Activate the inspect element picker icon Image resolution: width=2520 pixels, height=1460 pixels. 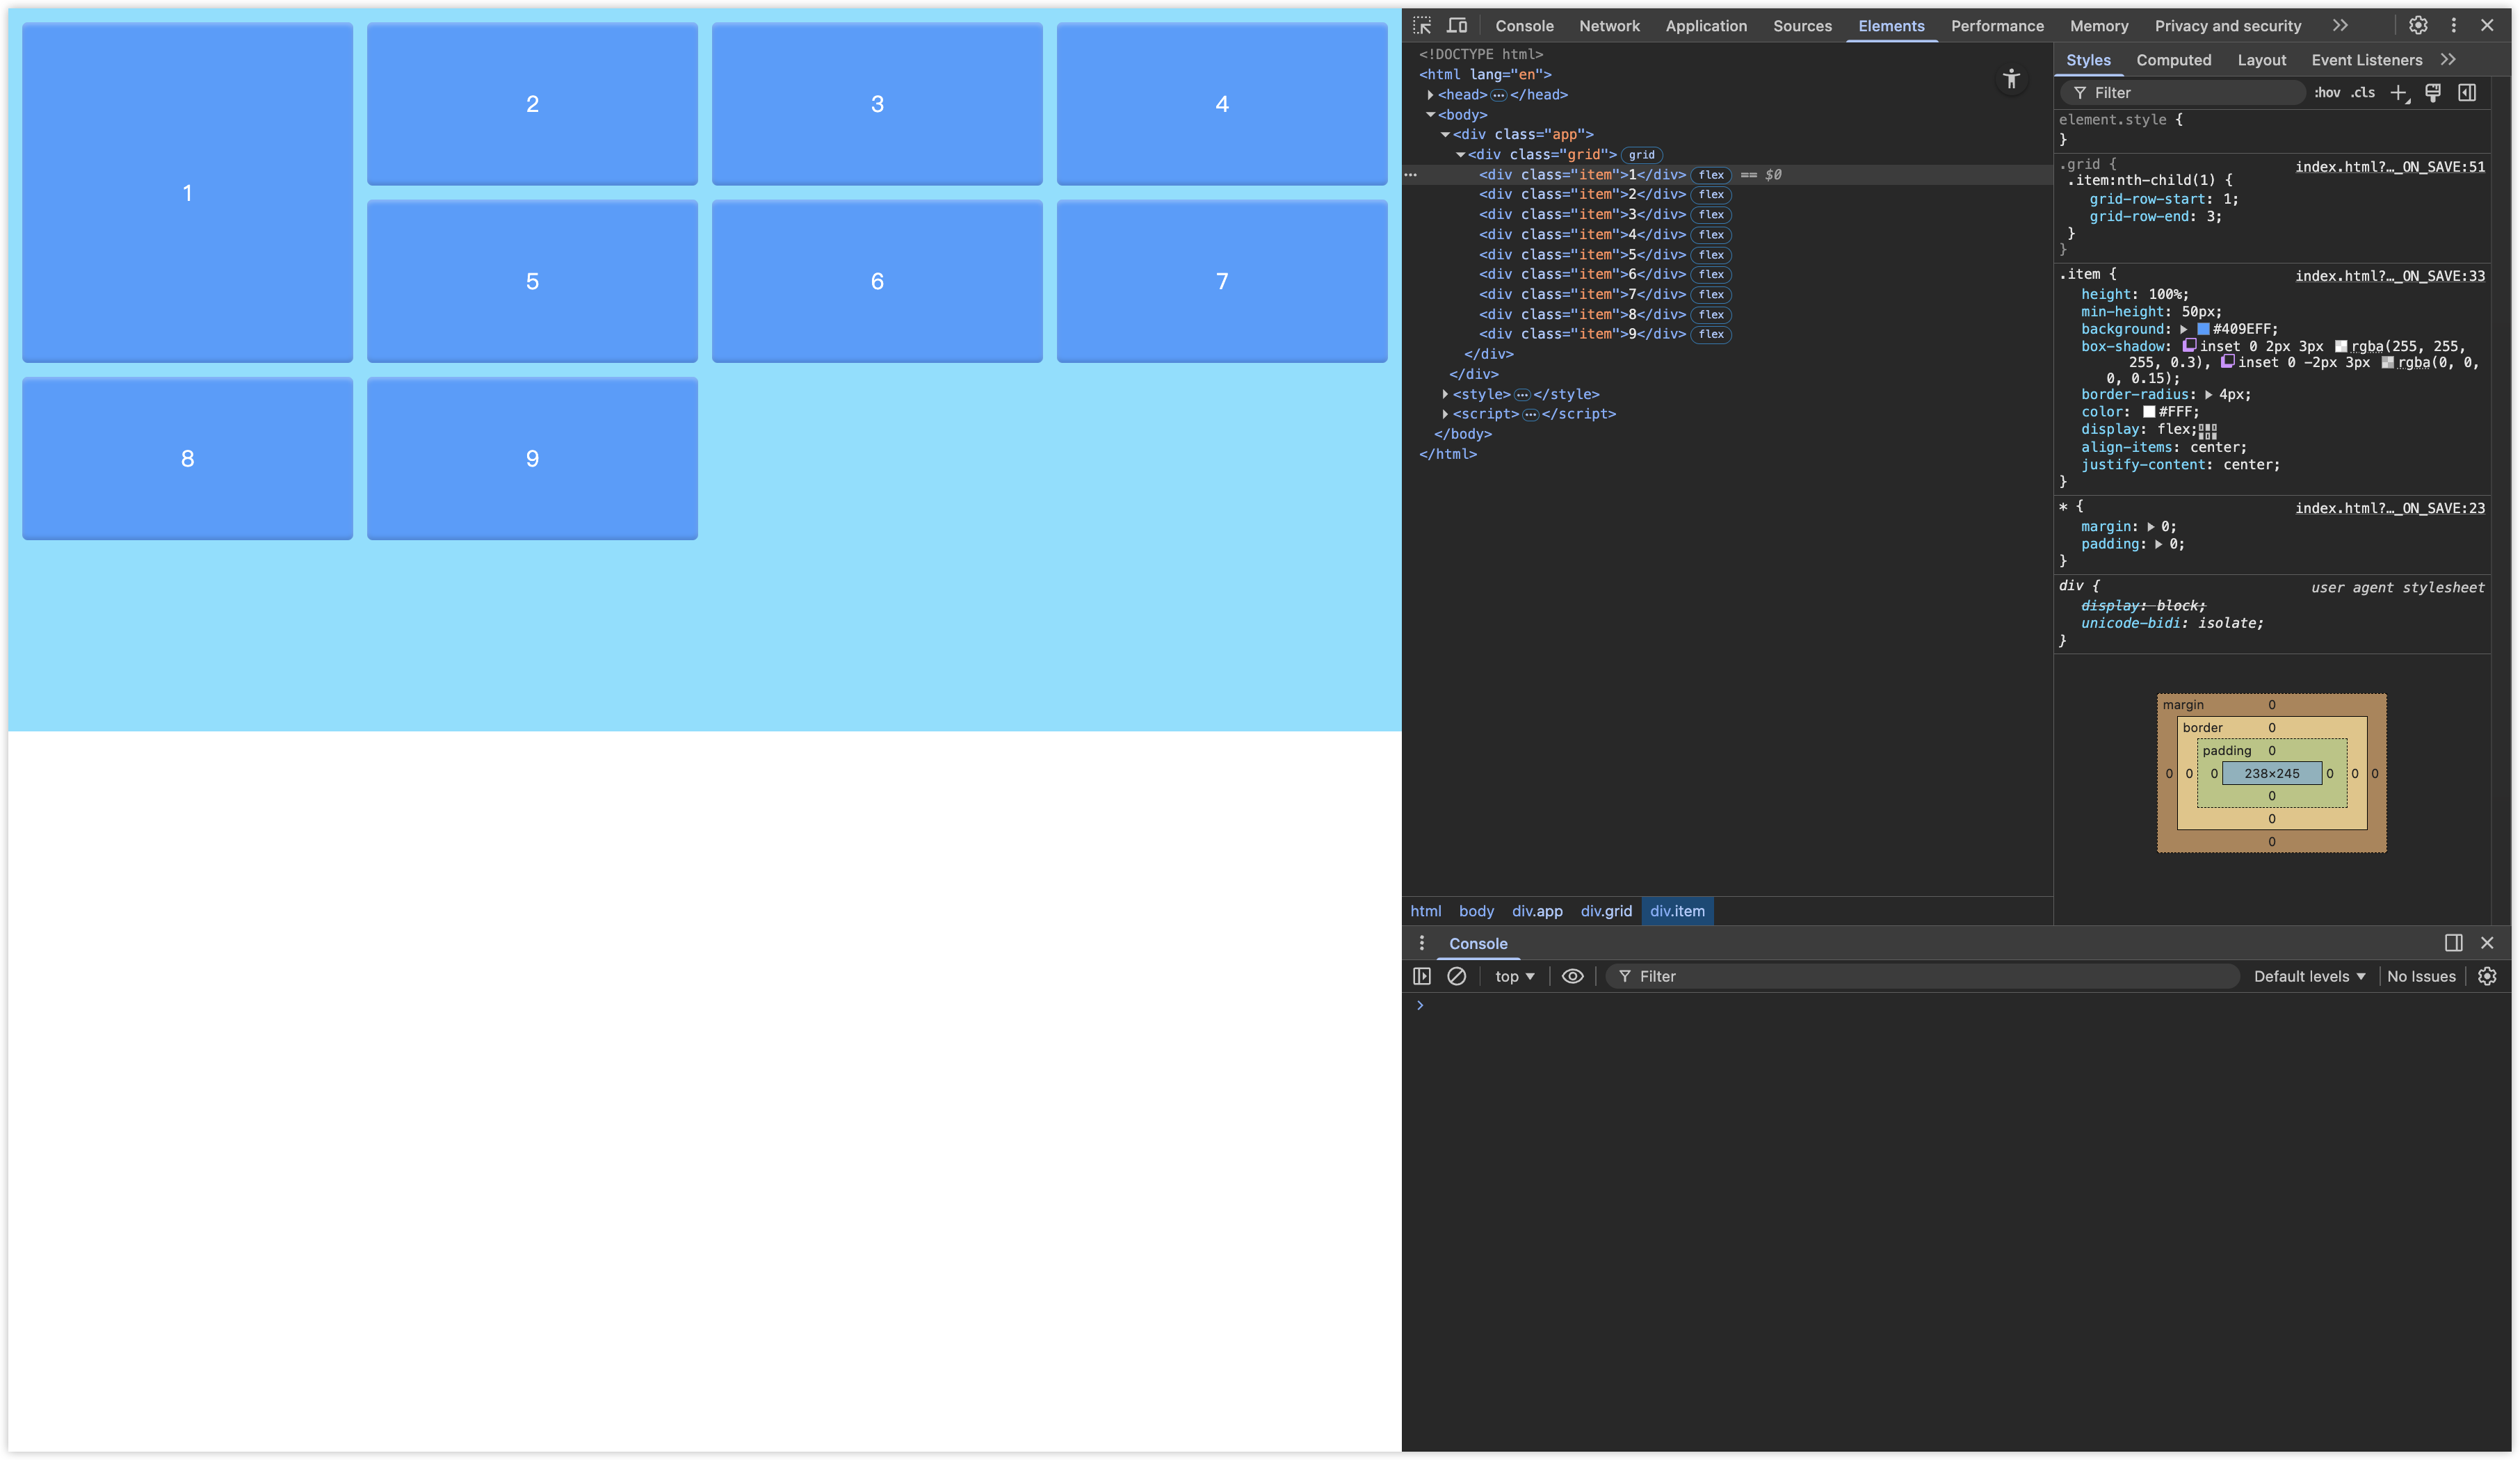click(1422, 26)
